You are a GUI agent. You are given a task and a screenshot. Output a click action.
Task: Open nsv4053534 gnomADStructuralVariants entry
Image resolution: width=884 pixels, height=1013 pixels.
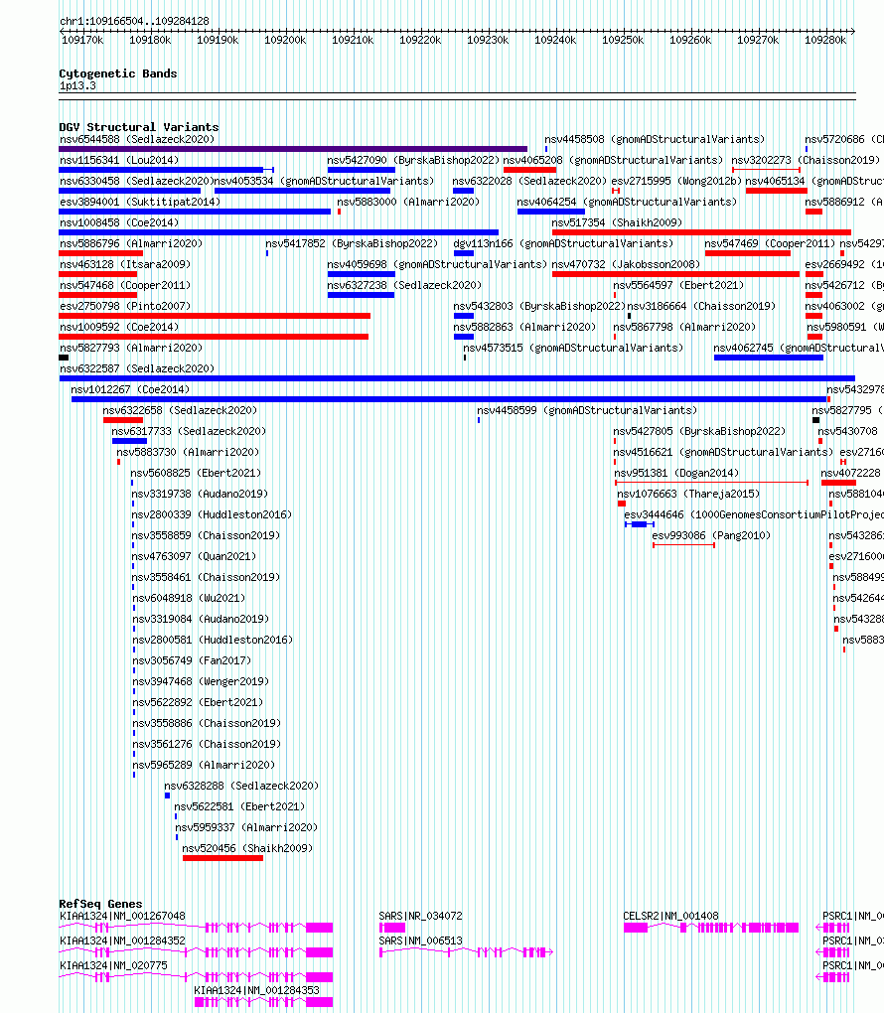pyautogui.click(x=324, y=181)
